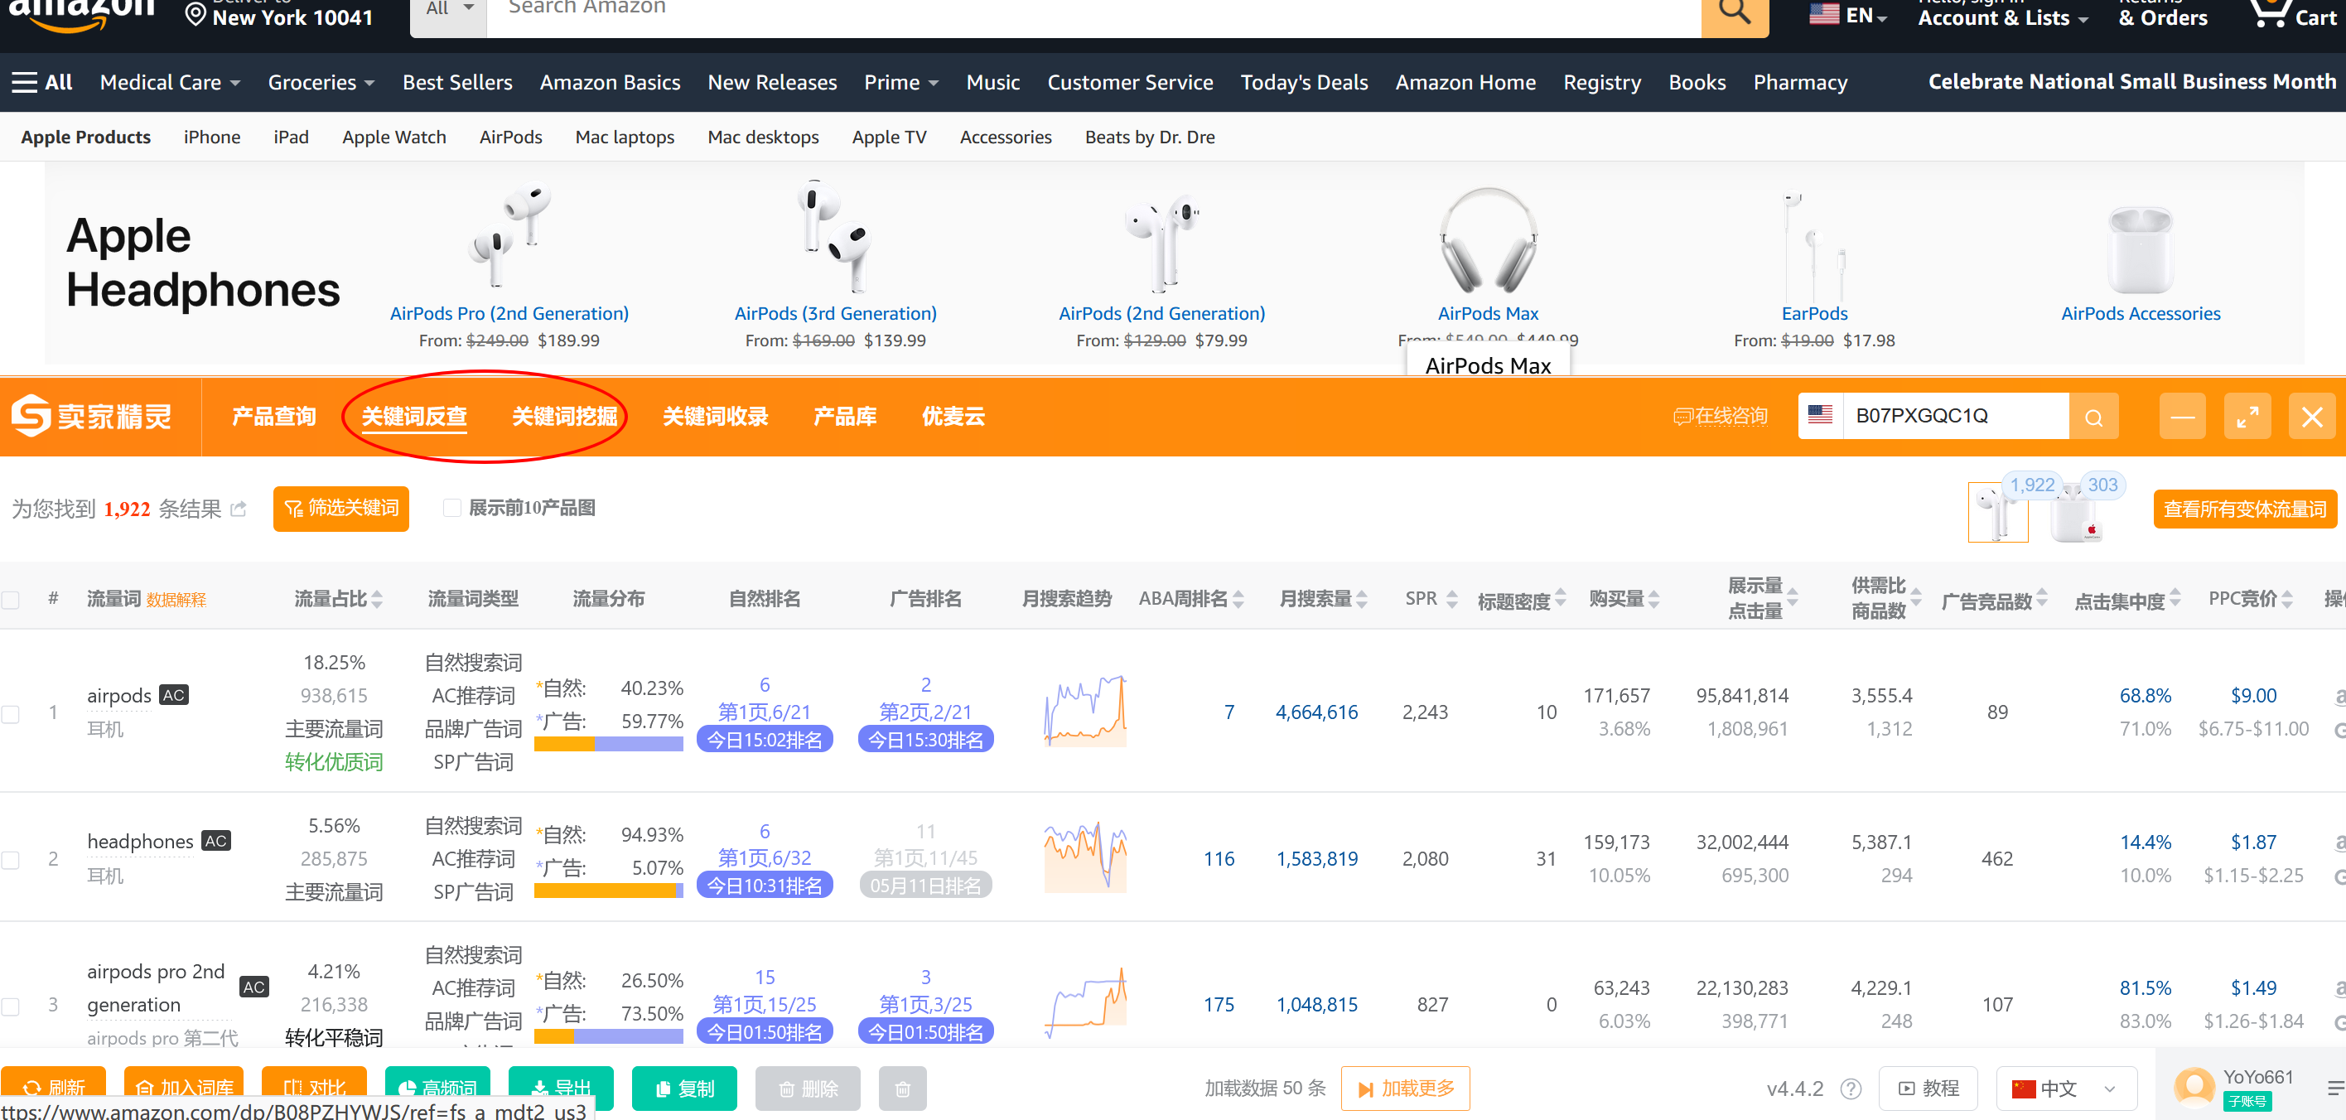The image size is (2346, 1120).
Task: Click the small trash icon button
Action: [x=902, y=1089]
